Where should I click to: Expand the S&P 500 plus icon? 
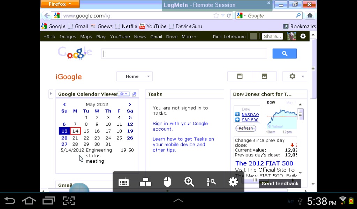pos(237,119)
